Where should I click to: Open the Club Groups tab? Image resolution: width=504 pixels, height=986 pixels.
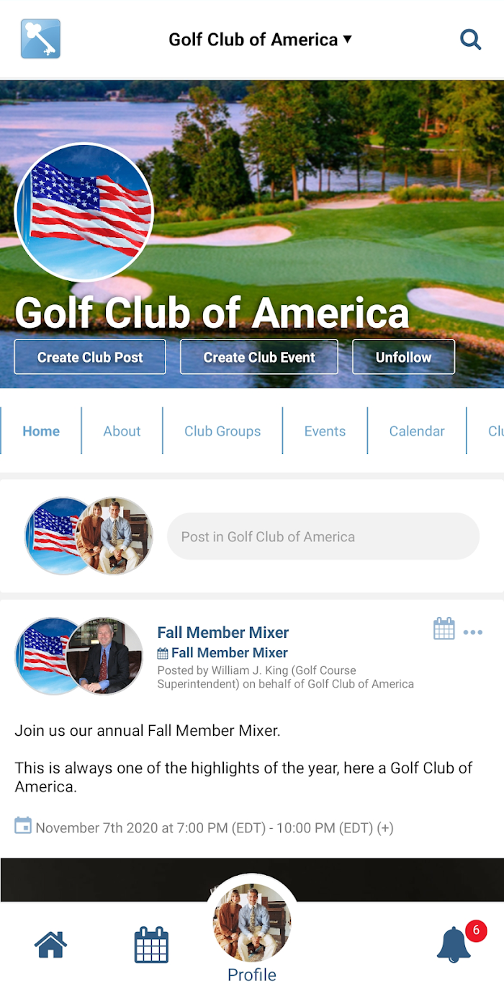[222, 431]
